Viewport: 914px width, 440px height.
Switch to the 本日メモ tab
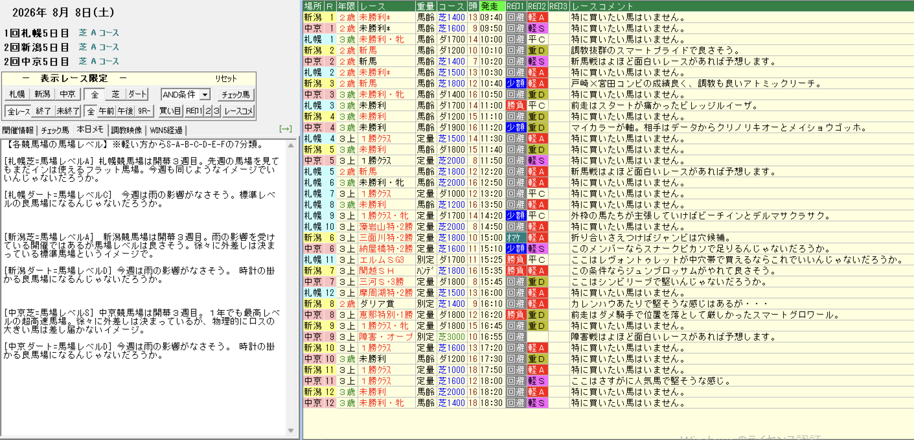90,130
